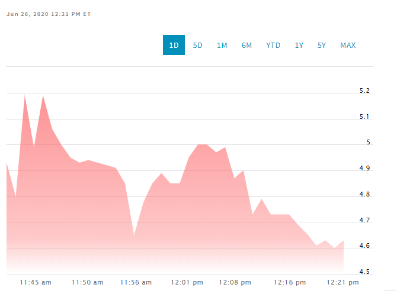Show the 1M time range
397x294 pixels.
coord(222,45)
